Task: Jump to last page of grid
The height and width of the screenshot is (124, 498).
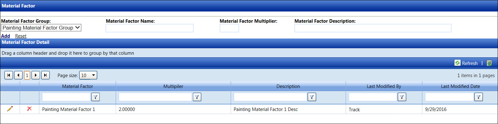Action: click(45, 75)
